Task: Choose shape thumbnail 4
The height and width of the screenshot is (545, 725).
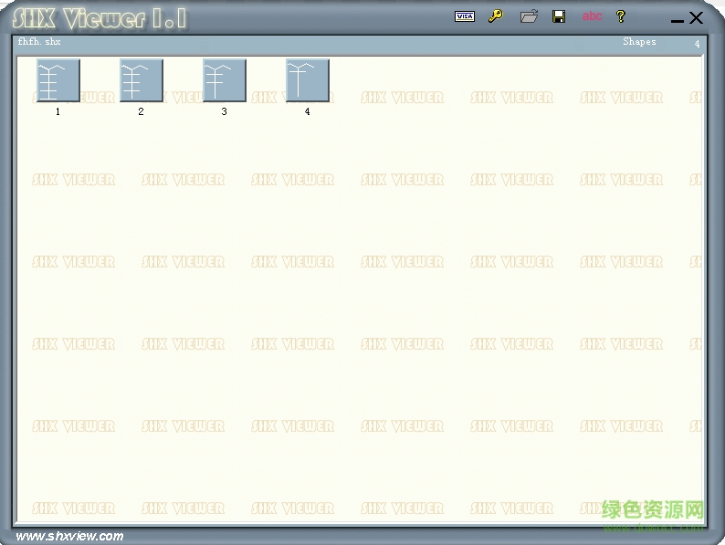Action: coord(308,80)
